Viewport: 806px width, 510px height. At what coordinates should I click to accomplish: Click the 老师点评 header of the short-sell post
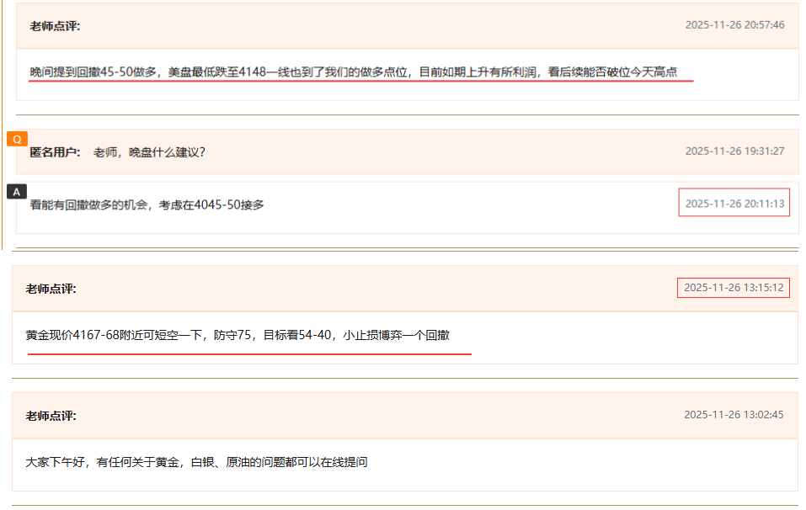pos(51,287)
